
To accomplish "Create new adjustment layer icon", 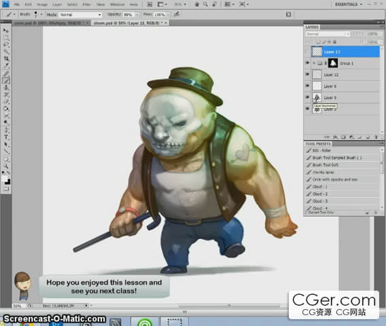I will [x=351, y=137].
